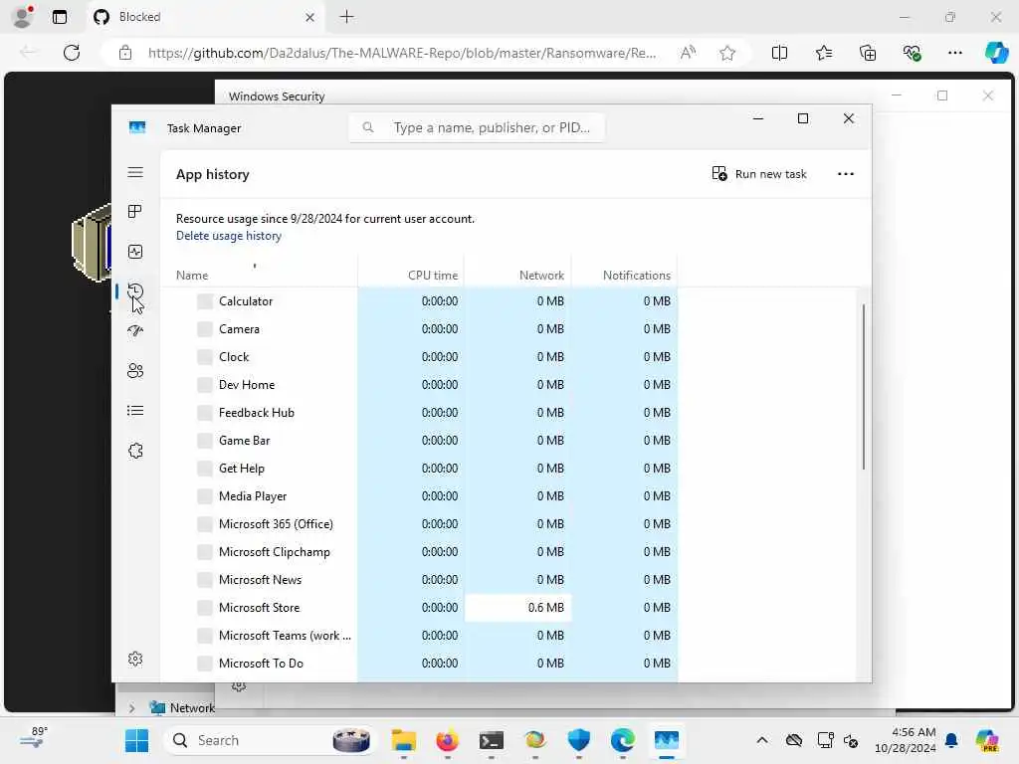Open Edge Collections icon

coord(868,53)
